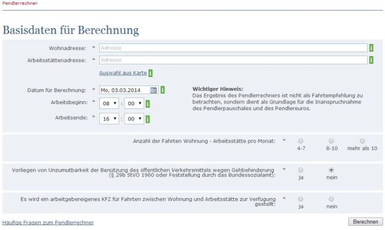Click 'Anzahl der Fahrten Wohnung - Arbeitsstätte' label

[205, 141]
